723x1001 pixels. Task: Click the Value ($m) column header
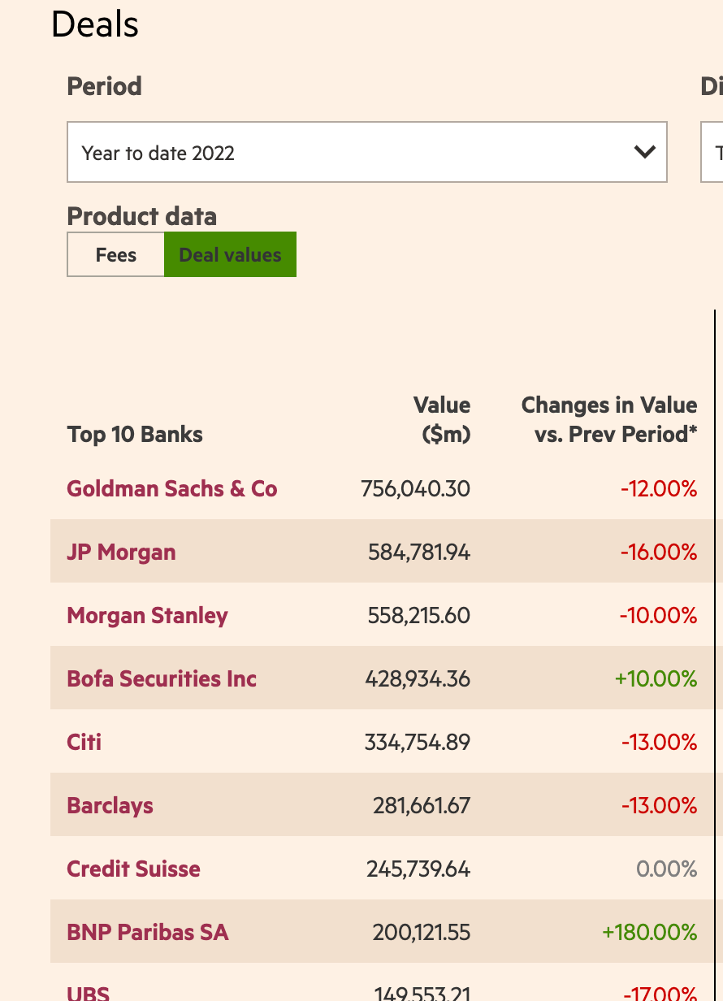[x=443, y=419]
